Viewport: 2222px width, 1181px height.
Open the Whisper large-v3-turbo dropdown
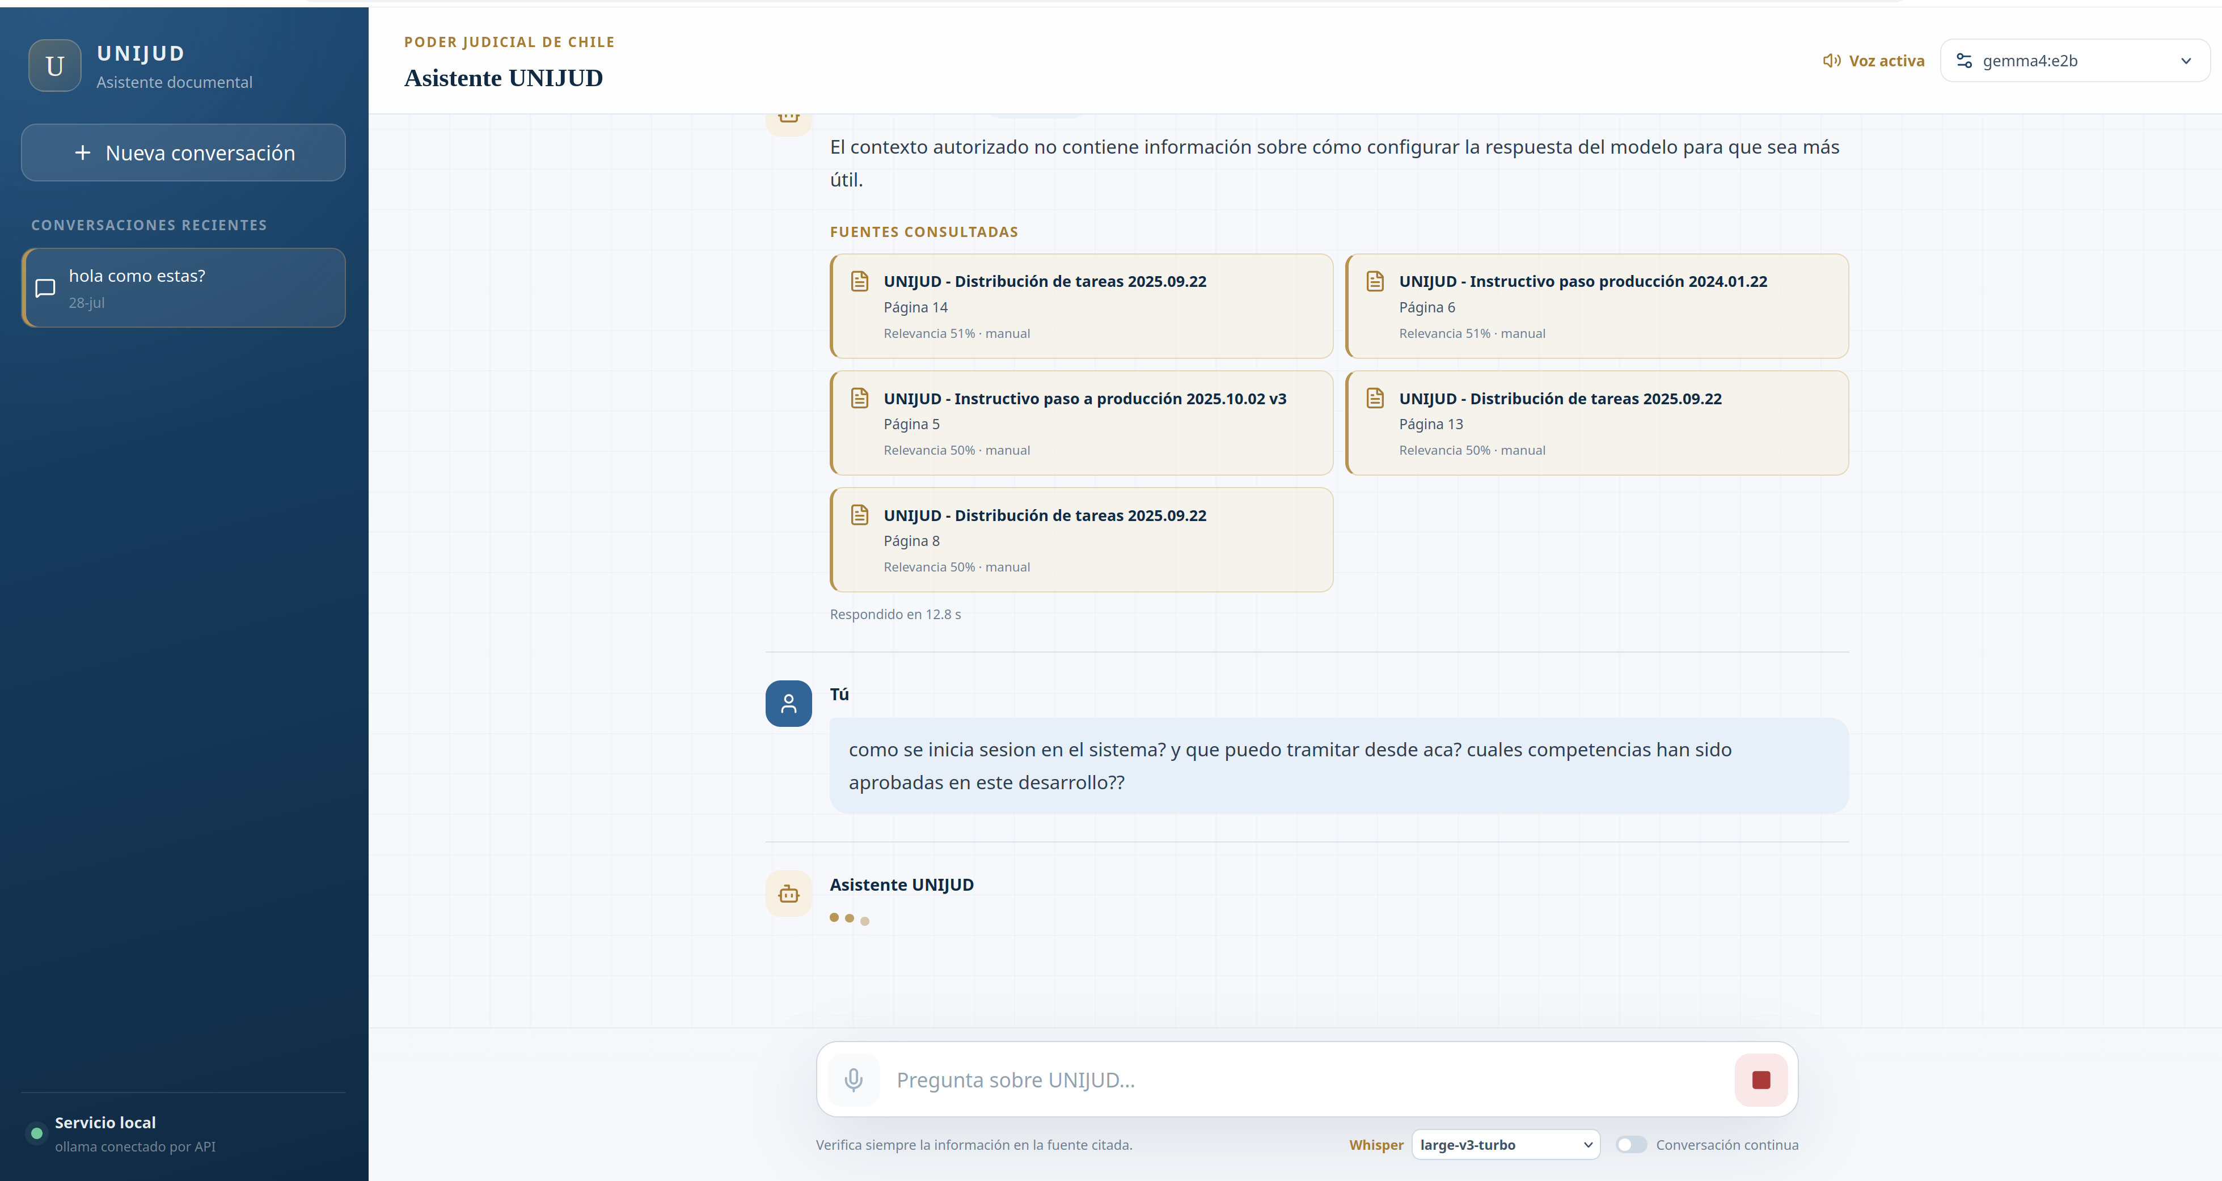(1505, 1145)
